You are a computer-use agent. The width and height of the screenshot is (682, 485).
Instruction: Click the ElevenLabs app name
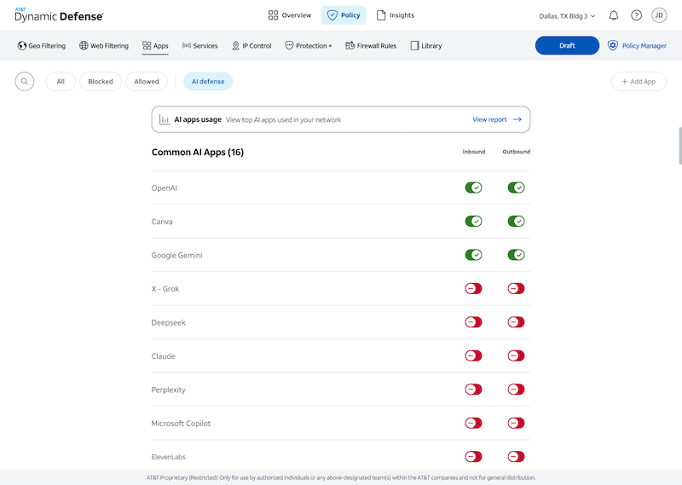click(x=168, y=457)
